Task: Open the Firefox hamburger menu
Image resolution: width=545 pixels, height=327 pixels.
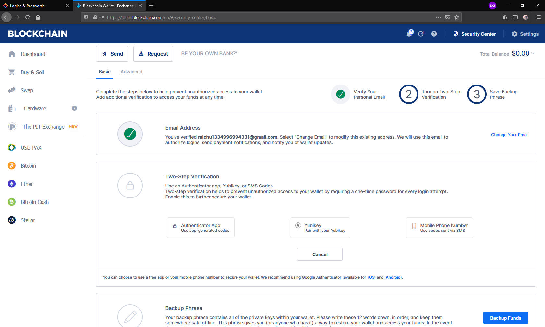Action: pyautogui.click(x=539, y=17)
